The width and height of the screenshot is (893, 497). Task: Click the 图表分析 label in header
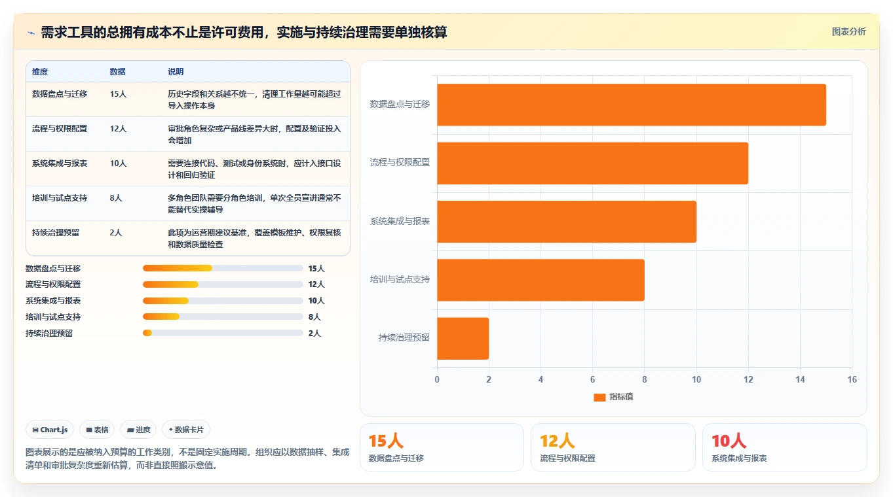click(848, 31)
